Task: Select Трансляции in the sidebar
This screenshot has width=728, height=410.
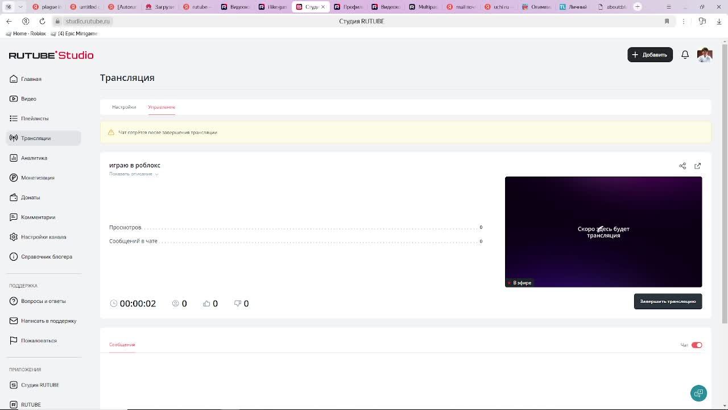Action: click(x=44, y=138)
